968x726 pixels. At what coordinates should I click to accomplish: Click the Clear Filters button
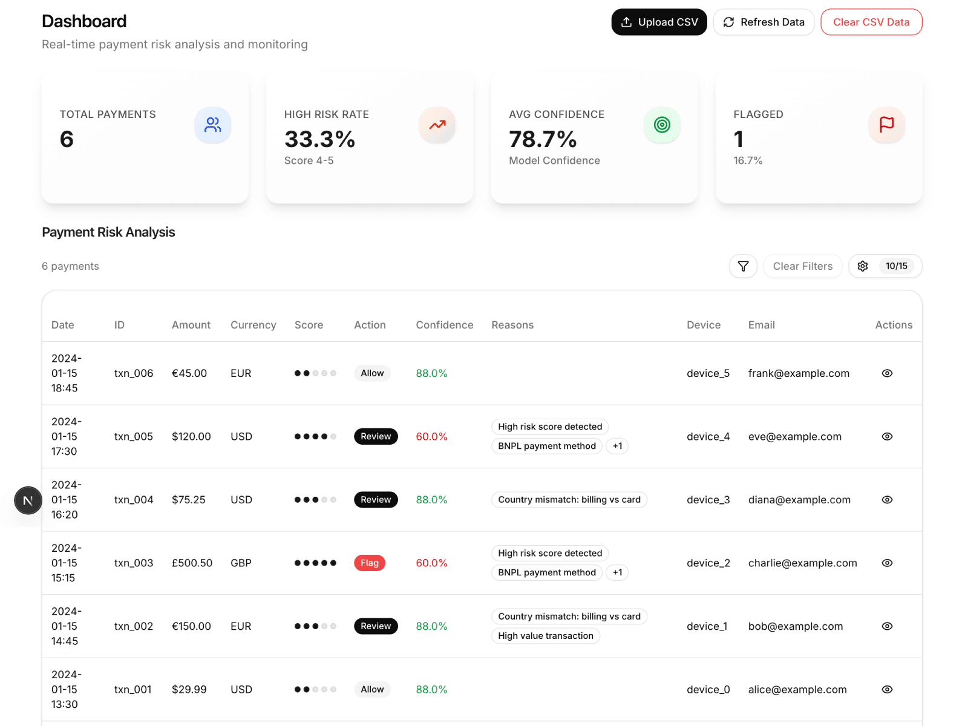tap(803, 266)
